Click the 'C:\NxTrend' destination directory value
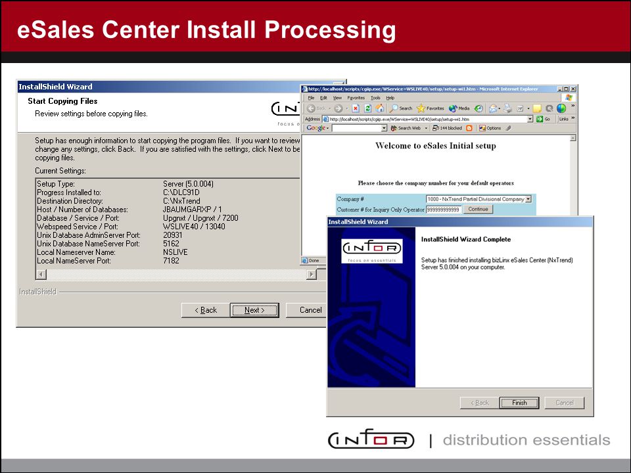Image resolution: width=631 pixels, height=473 pixels. [x=181, y=201]
